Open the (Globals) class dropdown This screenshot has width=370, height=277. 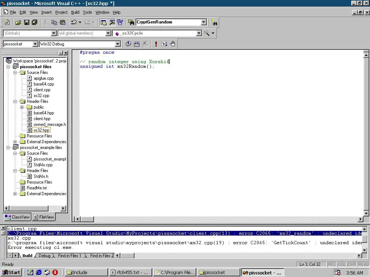point(54,33)
